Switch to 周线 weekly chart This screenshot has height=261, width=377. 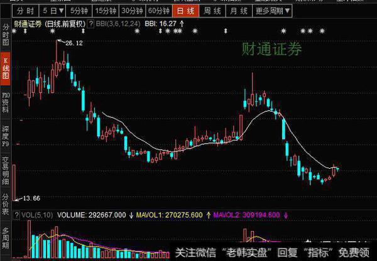coord(212,11)
